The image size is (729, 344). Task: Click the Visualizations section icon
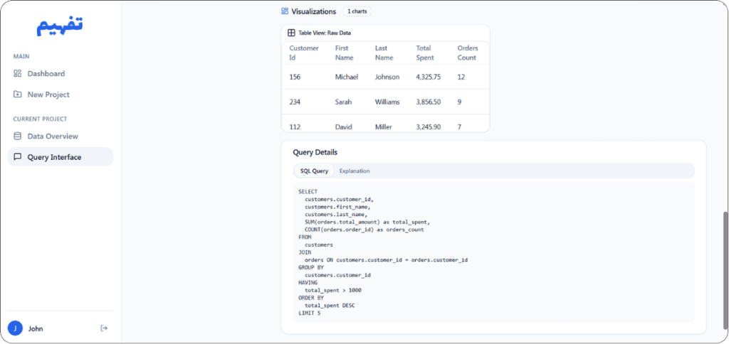pyautogui.click(x=285, y=11)
